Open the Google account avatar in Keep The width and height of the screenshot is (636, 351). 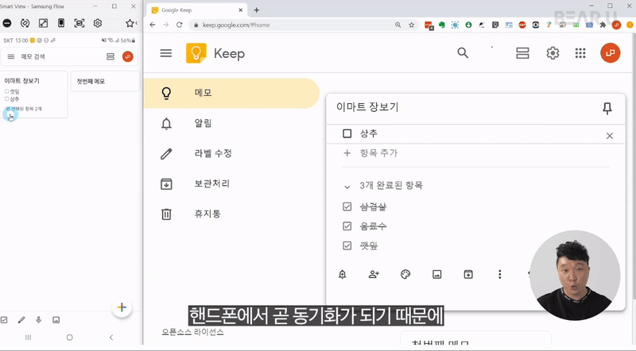pyautogui.click(x=610, y=53)
